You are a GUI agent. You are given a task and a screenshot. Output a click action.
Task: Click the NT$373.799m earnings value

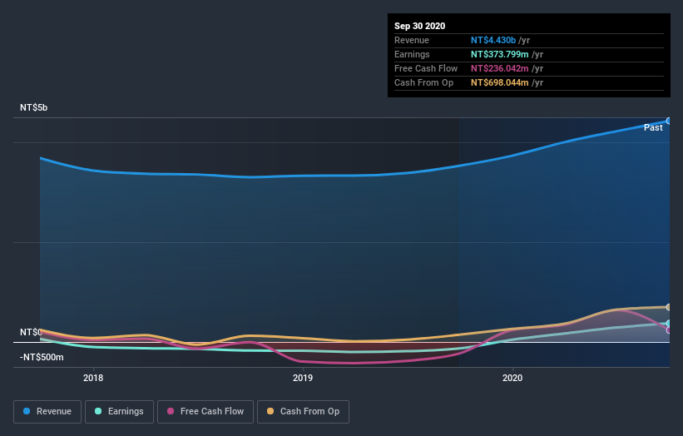[500, 54]
